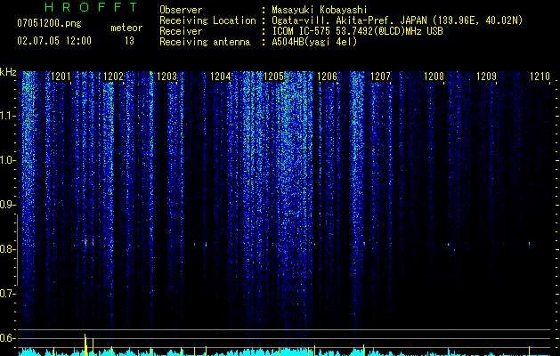Click the Ogata-vill. Akita-Pref. JAPAN location text
The width and height of the screenshot is (560, 356).
tap(397, 20)
